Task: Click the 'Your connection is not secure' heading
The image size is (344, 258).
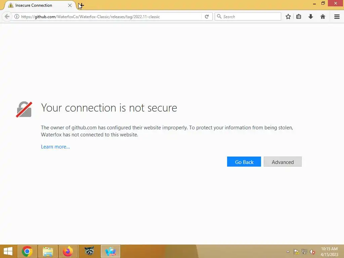Action: point(109,108)
